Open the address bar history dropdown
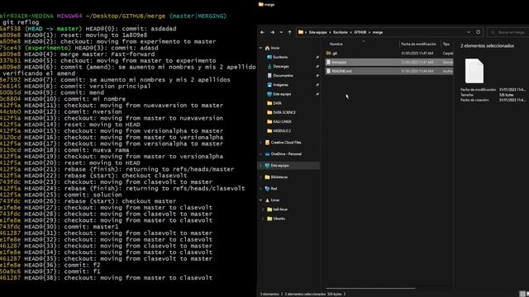The image size is (529, 297). coord(469,32)
